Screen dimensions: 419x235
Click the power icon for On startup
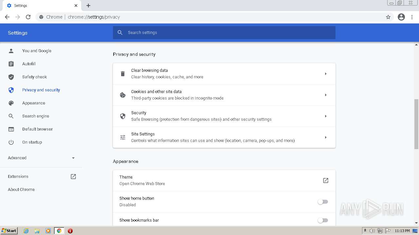[11, 142]
